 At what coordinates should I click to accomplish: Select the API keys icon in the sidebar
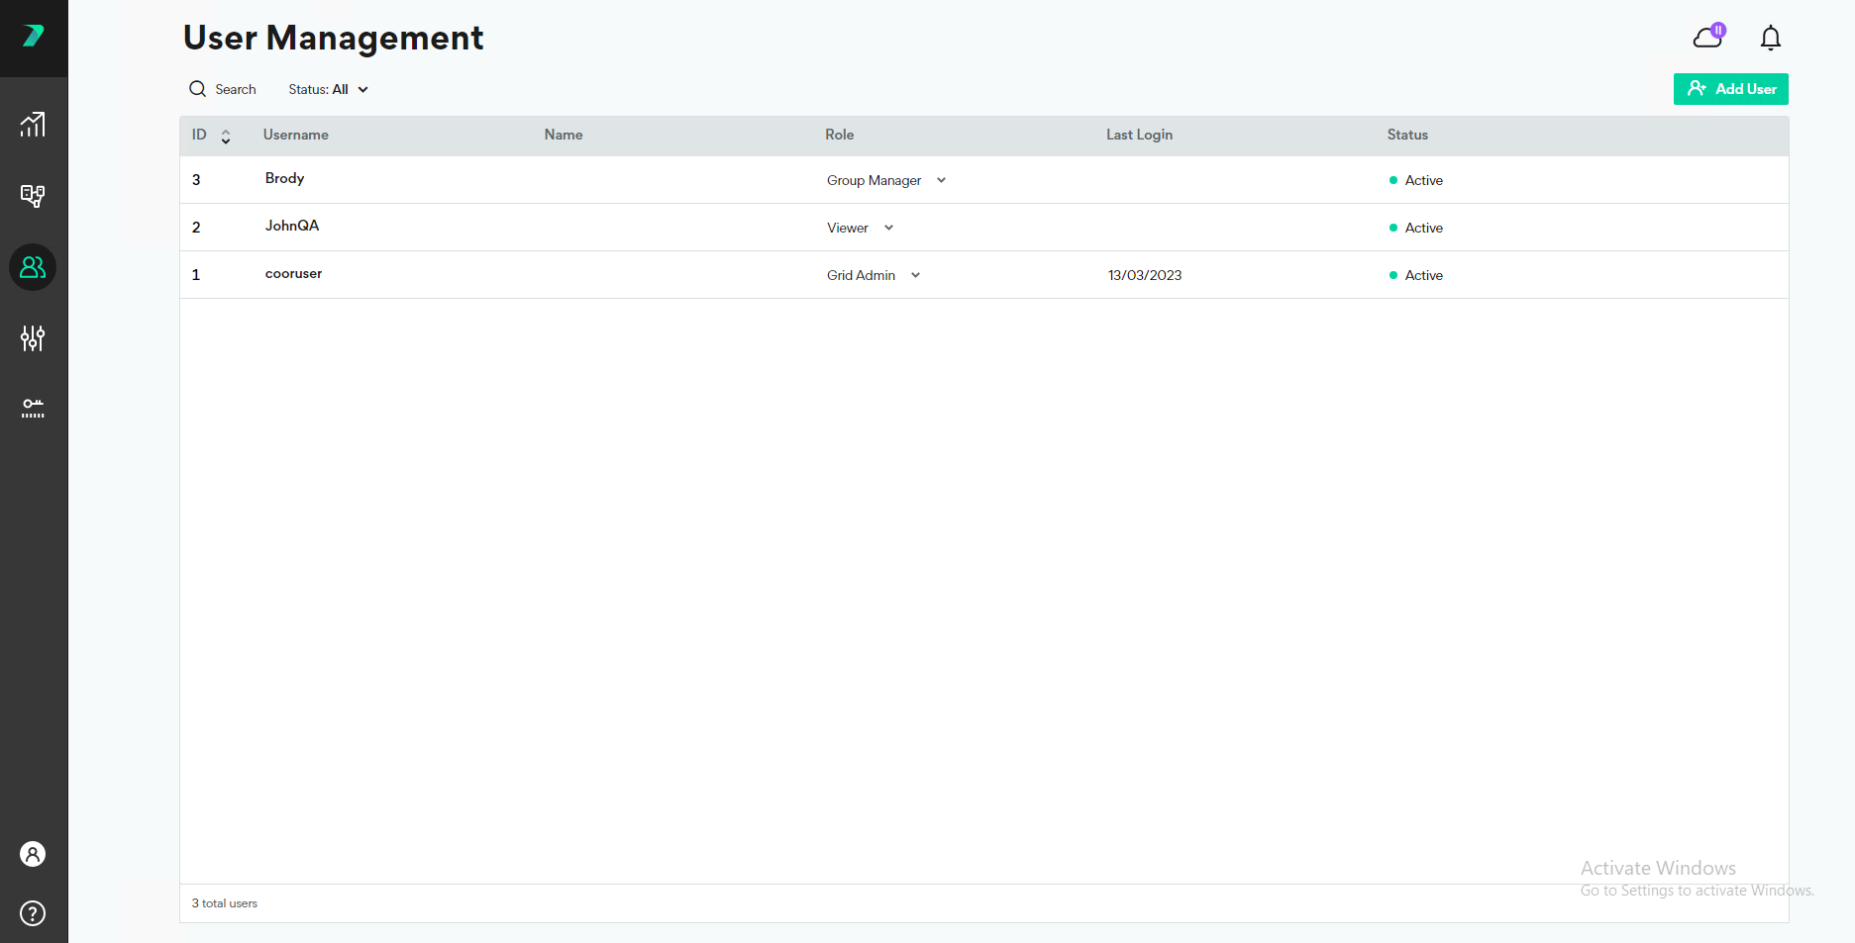pyautogui.click(x=33, y=409)
